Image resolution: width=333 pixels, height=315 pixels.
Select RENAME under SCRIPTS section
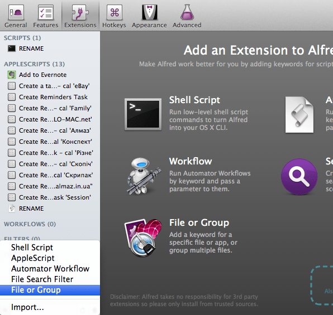point(31,49)
